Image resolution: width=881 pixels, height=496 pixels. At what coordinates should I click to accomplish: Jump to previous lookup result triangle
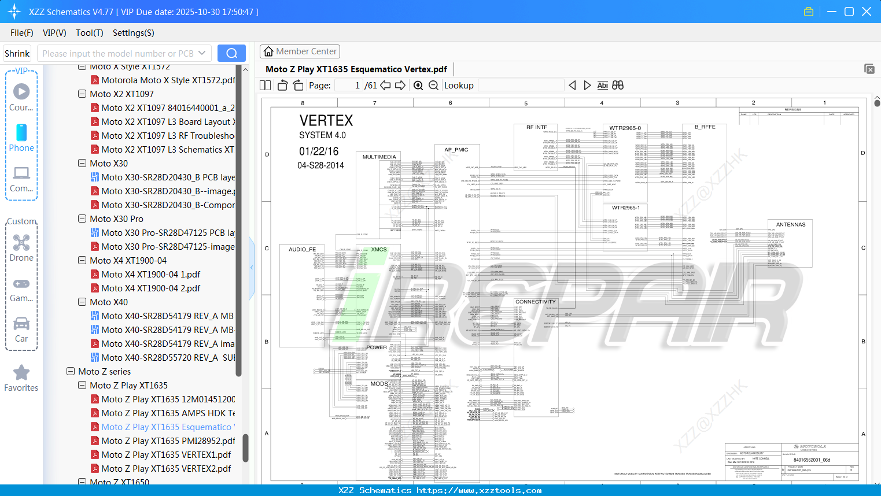pyautogui.click(x=572, y=86)
